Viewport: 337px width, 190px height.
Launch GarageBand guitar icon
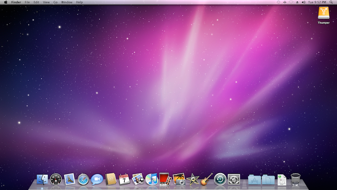206,179
